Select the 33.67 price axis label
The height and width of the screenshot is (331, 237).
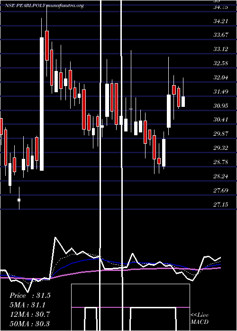pyautogui.click(x=221, y=35)
